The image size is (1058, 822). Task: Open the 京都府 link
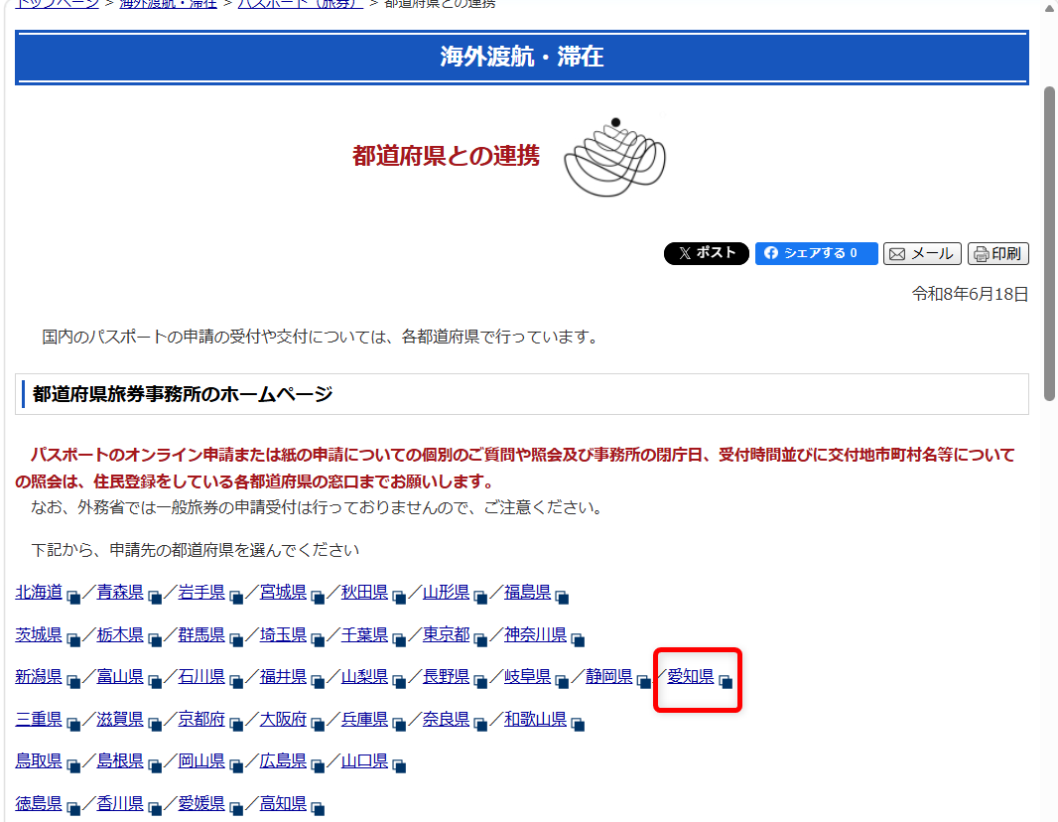[x=201, y=719]
